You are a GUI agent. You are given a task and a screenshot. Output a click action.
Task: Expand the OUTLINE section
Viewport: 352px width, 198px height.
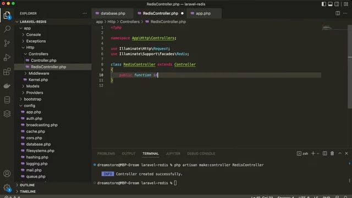point(53,185)
